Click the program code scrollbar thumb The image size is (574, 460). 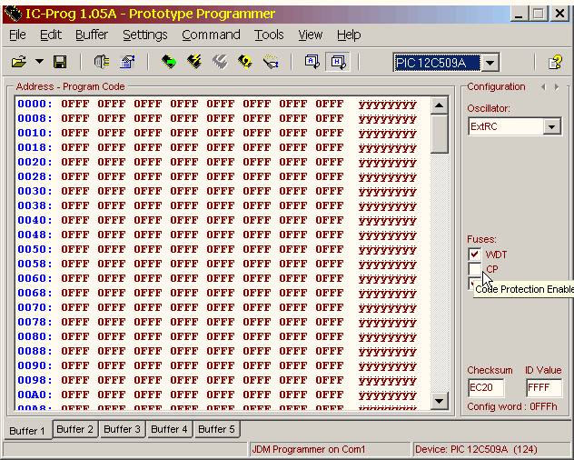pyautogui.click(x=440, y=134)
